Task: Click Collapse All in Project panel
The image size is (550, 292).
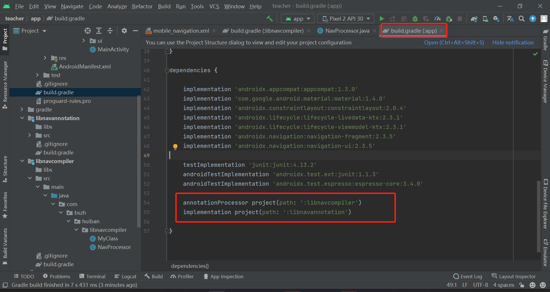Action: (110, 31)
